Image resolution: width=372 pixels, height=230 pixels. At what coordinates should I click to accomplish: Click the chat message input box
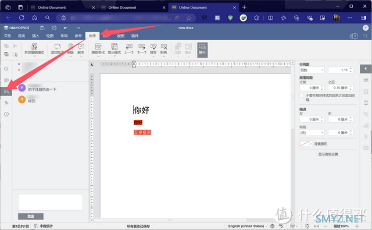click(x=51, y=202)
